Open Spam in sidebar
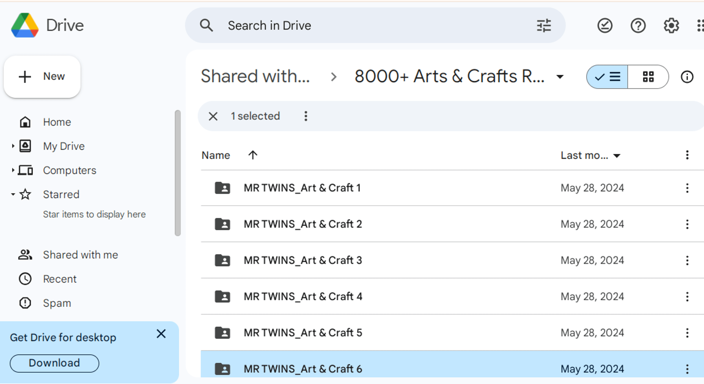 57,303
